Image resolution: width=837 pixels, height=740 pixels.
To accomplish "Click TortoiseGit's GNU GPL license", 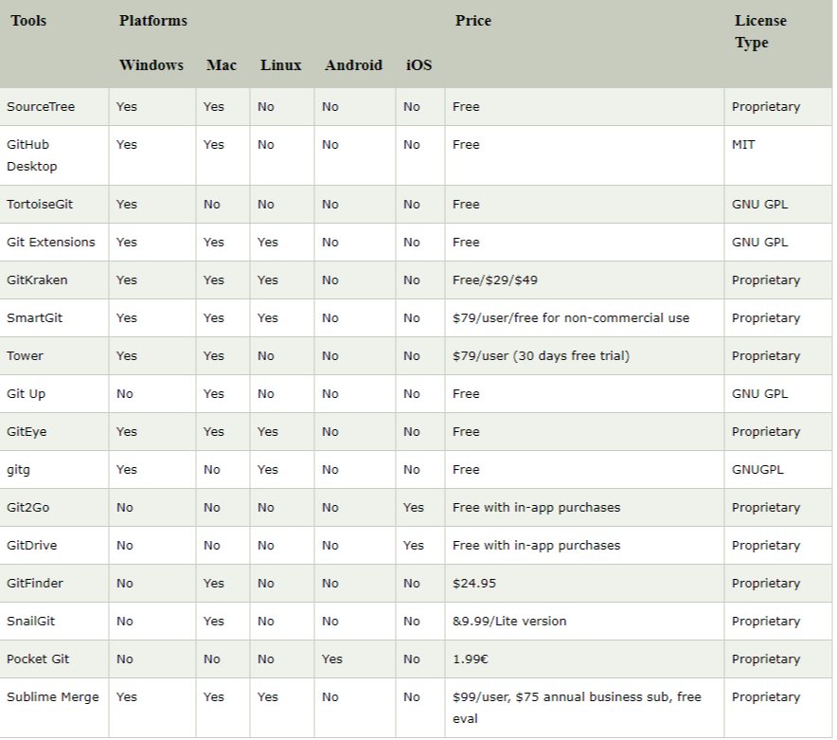I will point(759,204).
